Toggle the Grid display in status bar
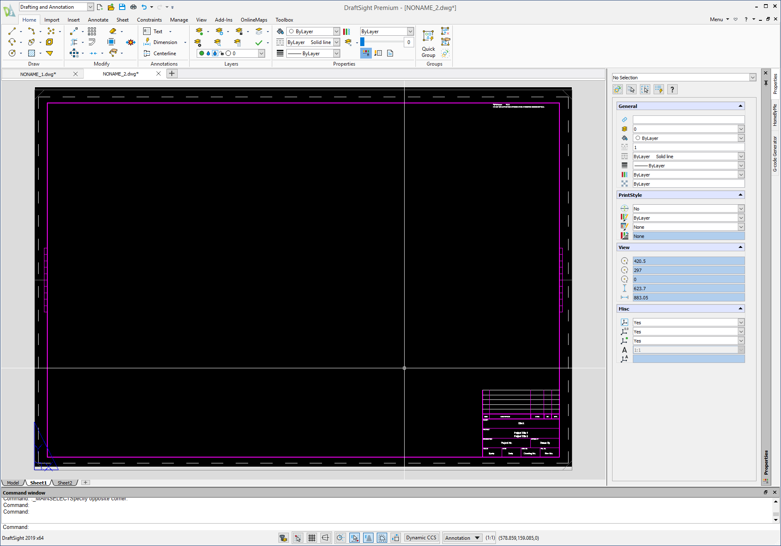This screenshot has width=781, height=546. (312, 538)
